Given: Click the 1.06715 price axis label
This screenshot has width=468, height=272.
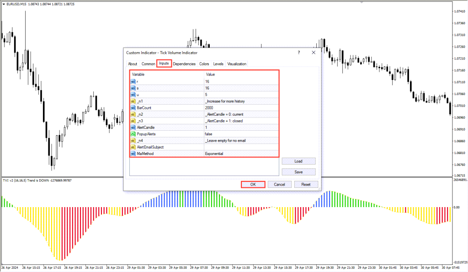Looking at the screenshot, I should coord(459,176).
